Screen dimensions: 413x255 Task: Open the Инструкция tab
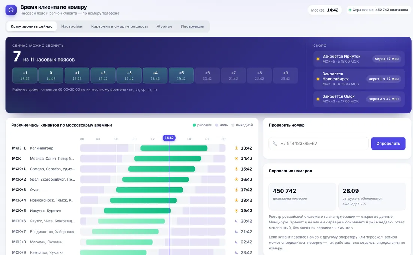[193, 26]
